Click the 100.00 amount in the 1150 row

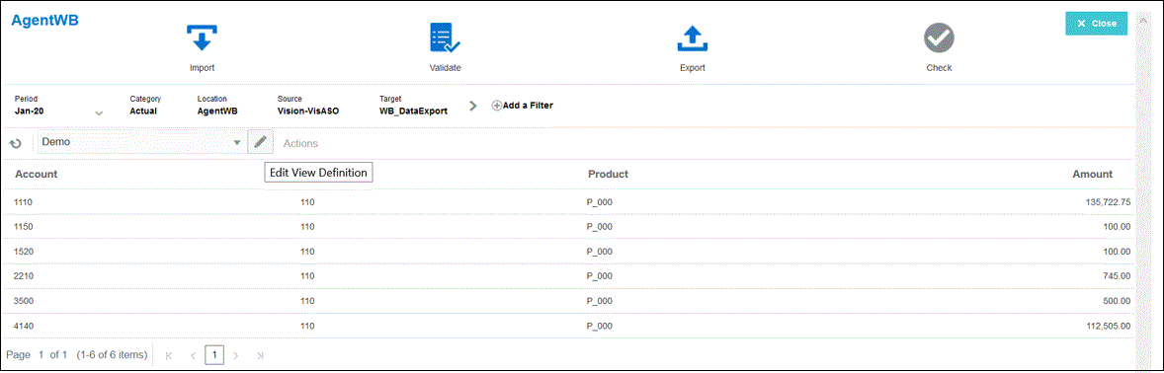1117,226
